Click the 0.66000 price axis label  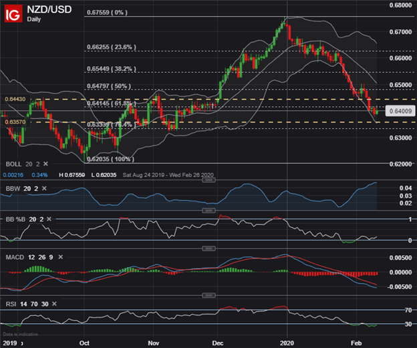400,58
